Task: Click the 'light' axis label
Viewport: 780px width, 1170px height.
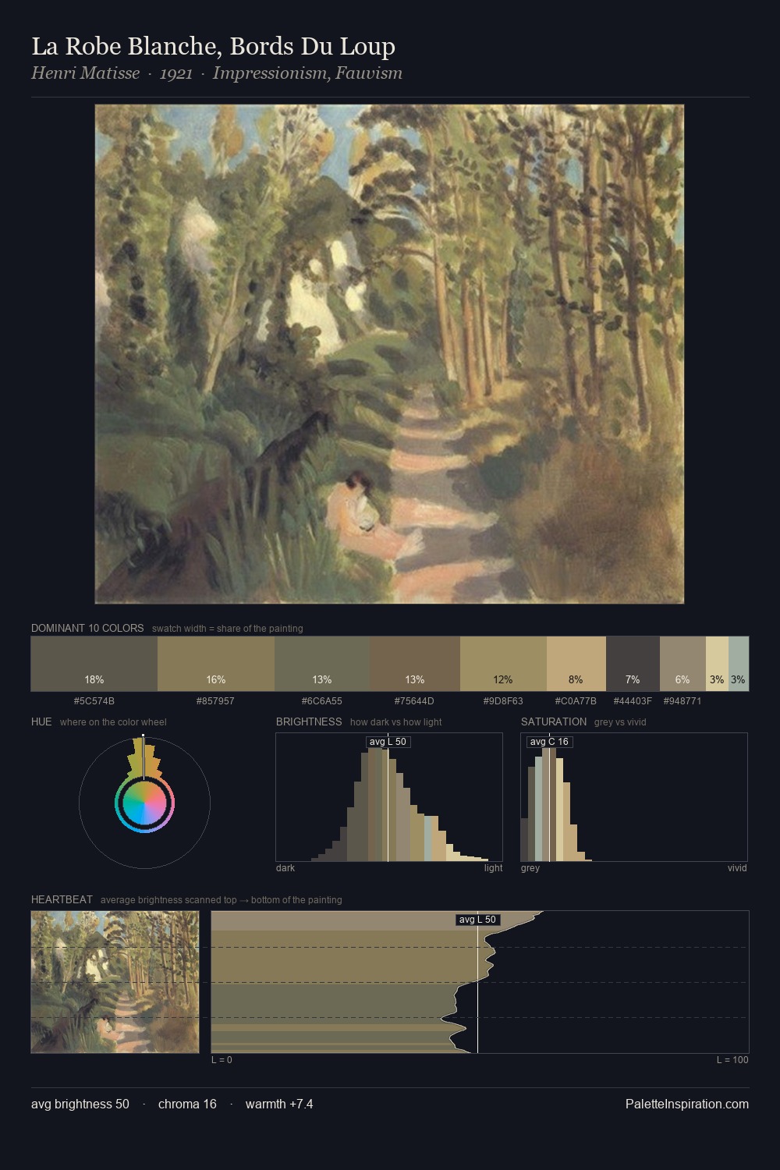Action: (493, 868)
